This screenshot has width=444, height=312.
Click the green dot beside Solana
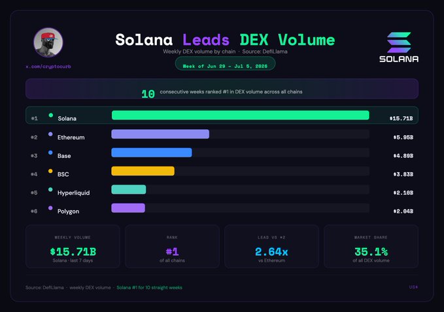[x=51, y=115]
